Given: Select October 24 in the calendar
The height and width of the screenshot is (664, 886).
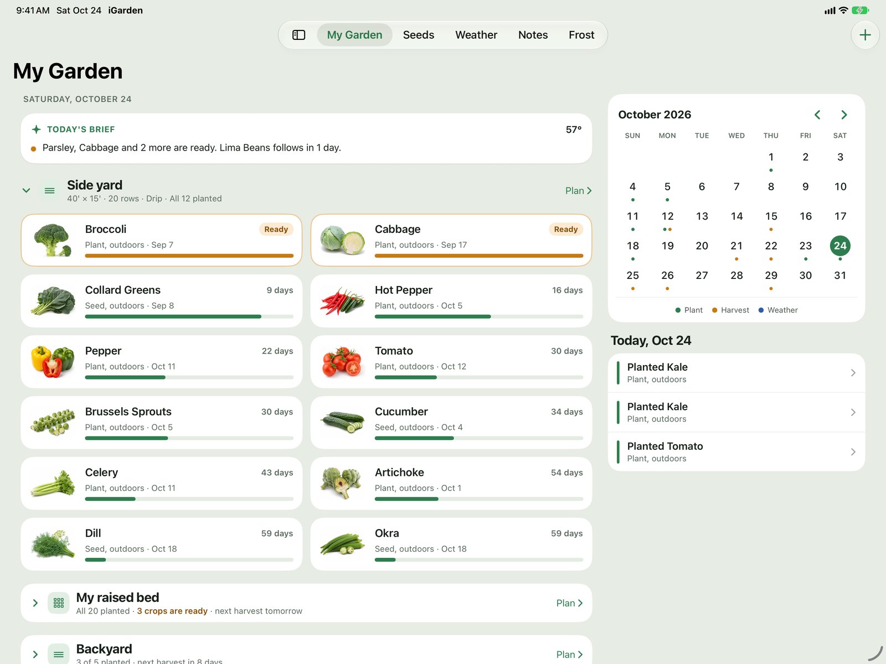Looking at the screenshot, I should pyautogui.click(x=840, y=246).
